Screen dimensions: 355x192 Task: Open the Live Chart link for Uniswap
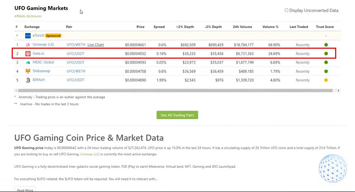[x=95, y=45]
